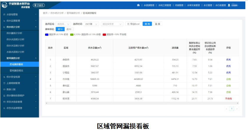
Task: Open the 选择季度 quarter dropdown
Action: click(112, 24)
